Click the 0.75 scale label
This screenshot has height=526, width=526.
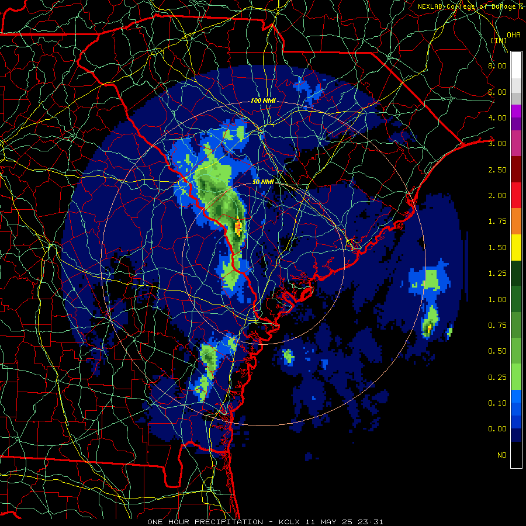[497, 326]
